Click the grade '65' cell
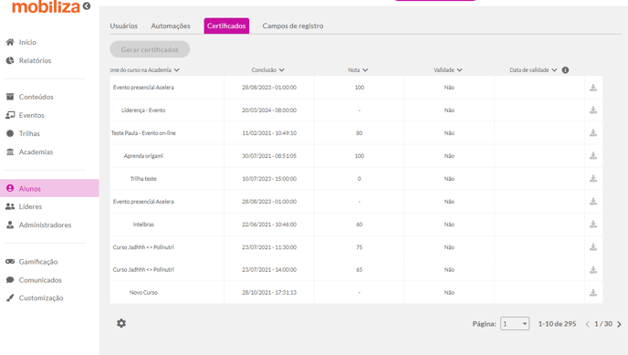The height and width of the screenshot is (355, 628). 360,270
